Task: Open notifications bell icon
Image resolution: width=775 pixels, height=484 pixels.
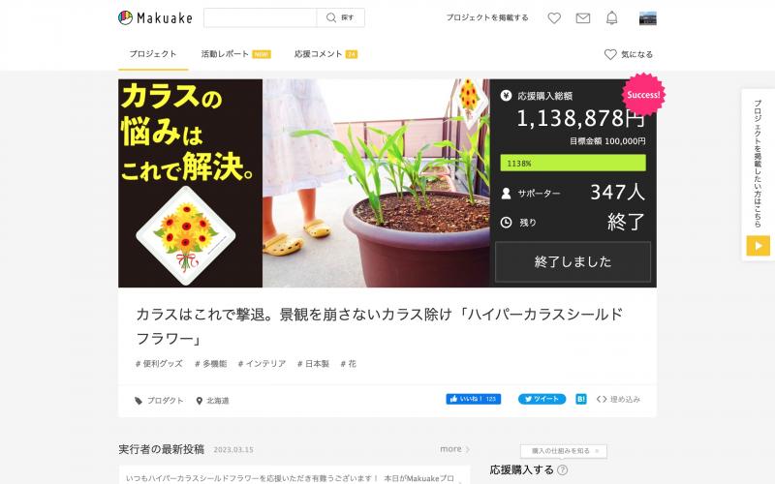Action: pos(611,18)
